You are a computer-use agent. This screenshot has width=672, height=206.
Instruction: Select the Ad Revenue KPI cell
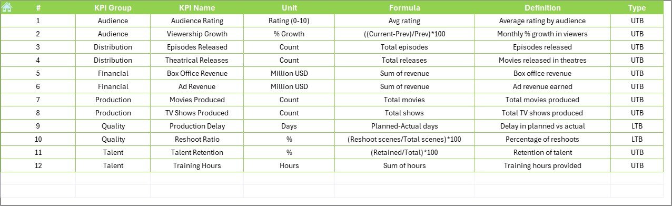197,87
